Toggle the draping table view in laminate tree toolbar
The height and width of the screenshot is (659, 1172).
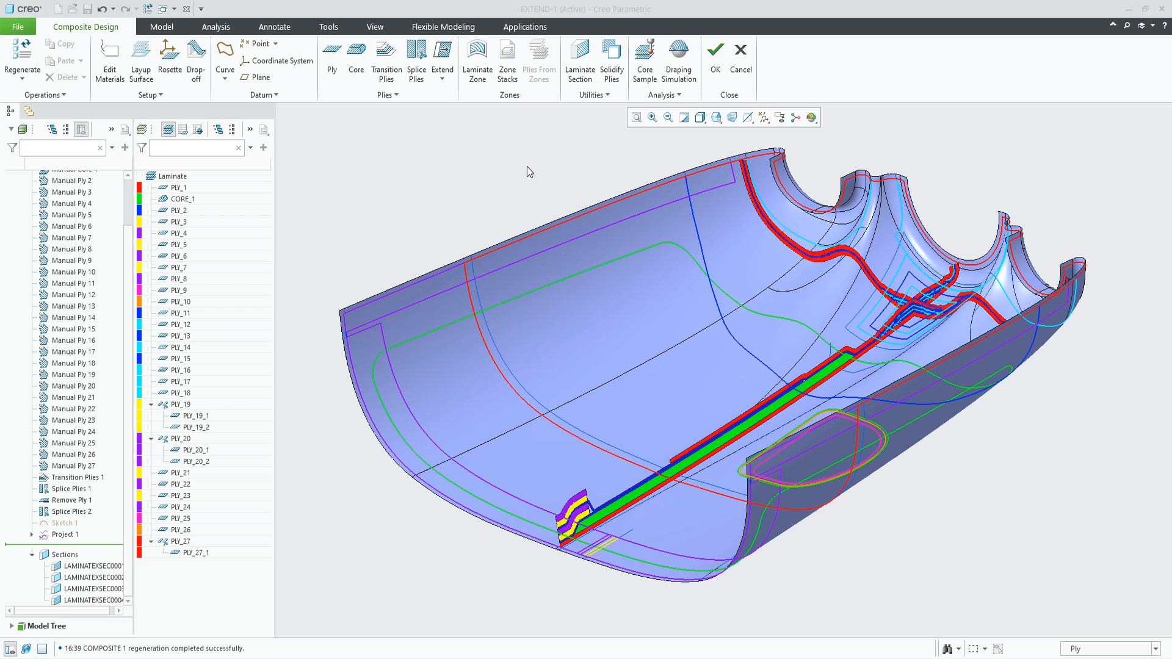coord(197,129)
